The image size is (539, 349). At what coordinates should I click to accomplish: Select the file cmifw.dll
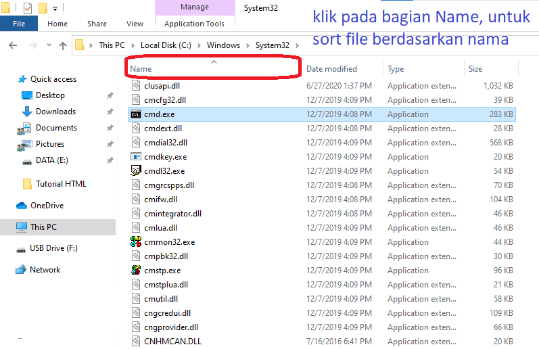click(160, 200)
